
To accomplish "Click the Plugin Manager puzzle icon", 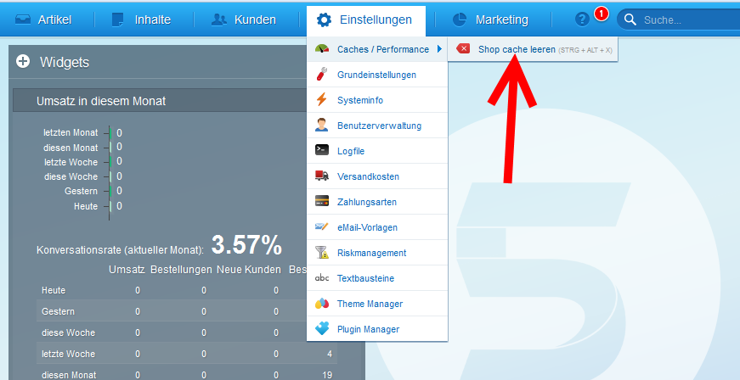I will coord(321,328).
